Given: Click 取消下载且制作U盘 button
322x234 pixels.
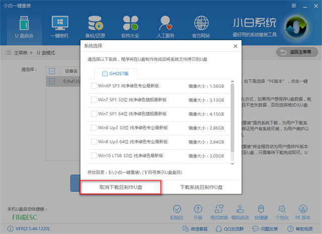Looking at the screenshot, I should pyautogui.click(x=121, y=187).
